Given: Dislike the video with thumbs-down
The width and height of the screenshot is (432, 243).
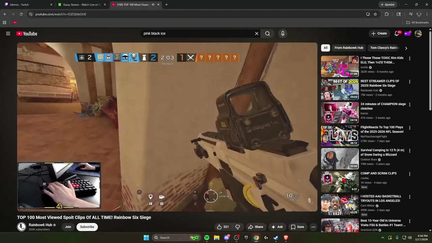Looking at the screenshot, I should pyautogui.click(x=238, y=227).
